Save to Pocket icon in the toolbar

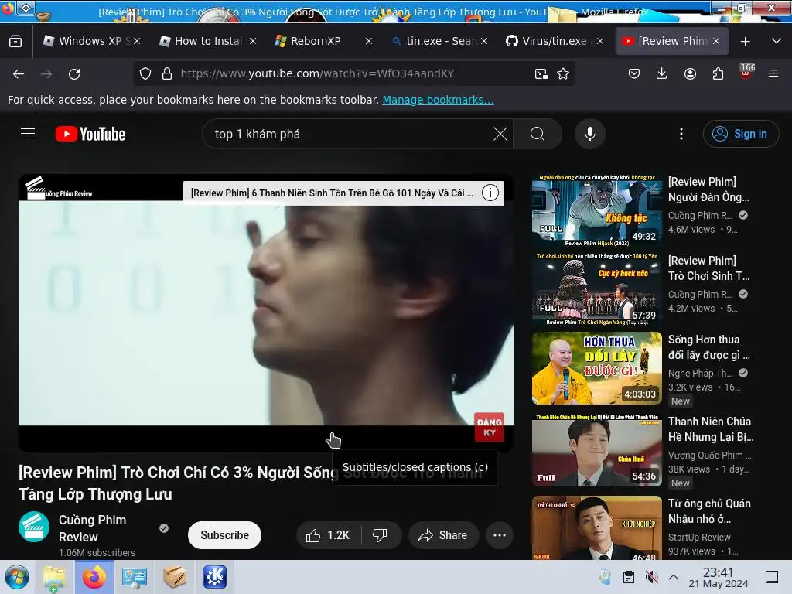[x=634, y=73]
